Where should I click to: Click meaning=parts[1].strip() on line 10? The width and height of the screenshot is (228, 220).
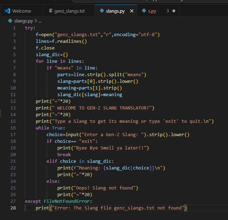89,88
